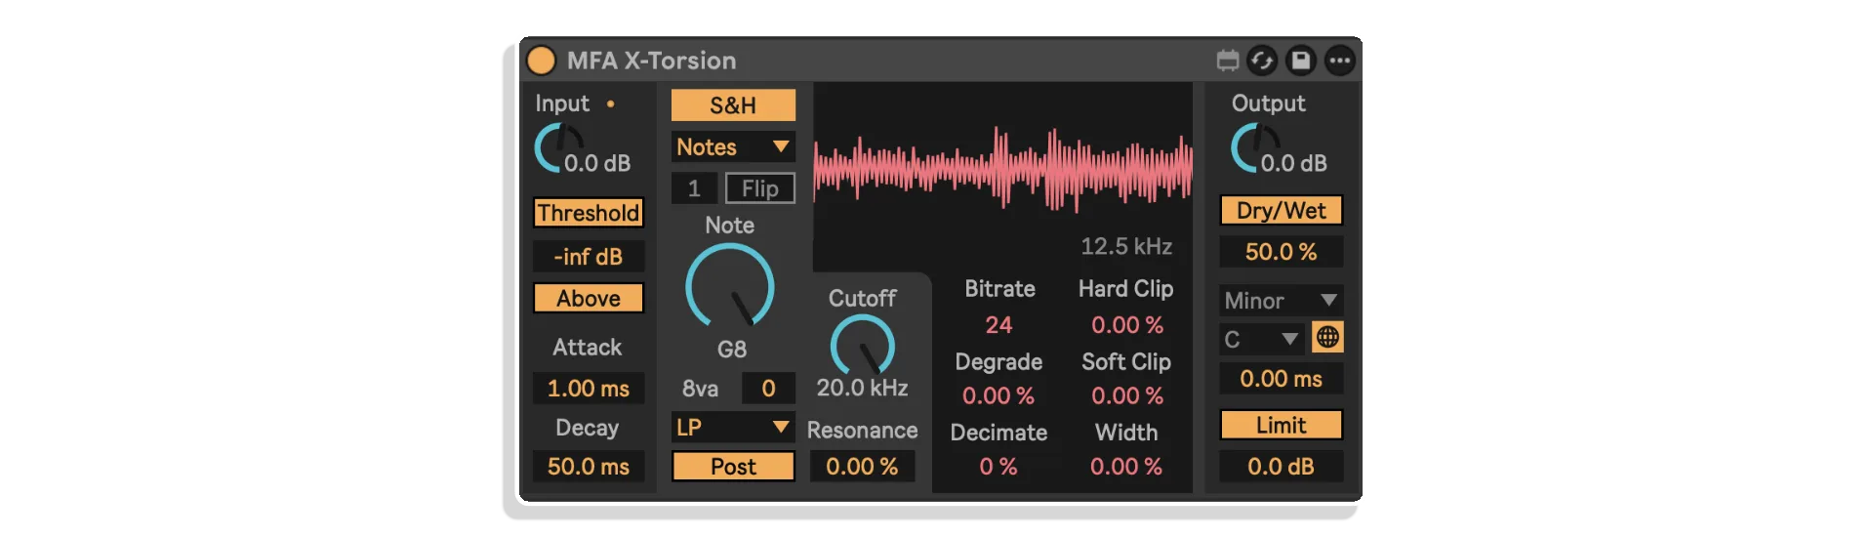1874x538 pixels.
Task: Click the Input gain knob
Action: [560, 147]
